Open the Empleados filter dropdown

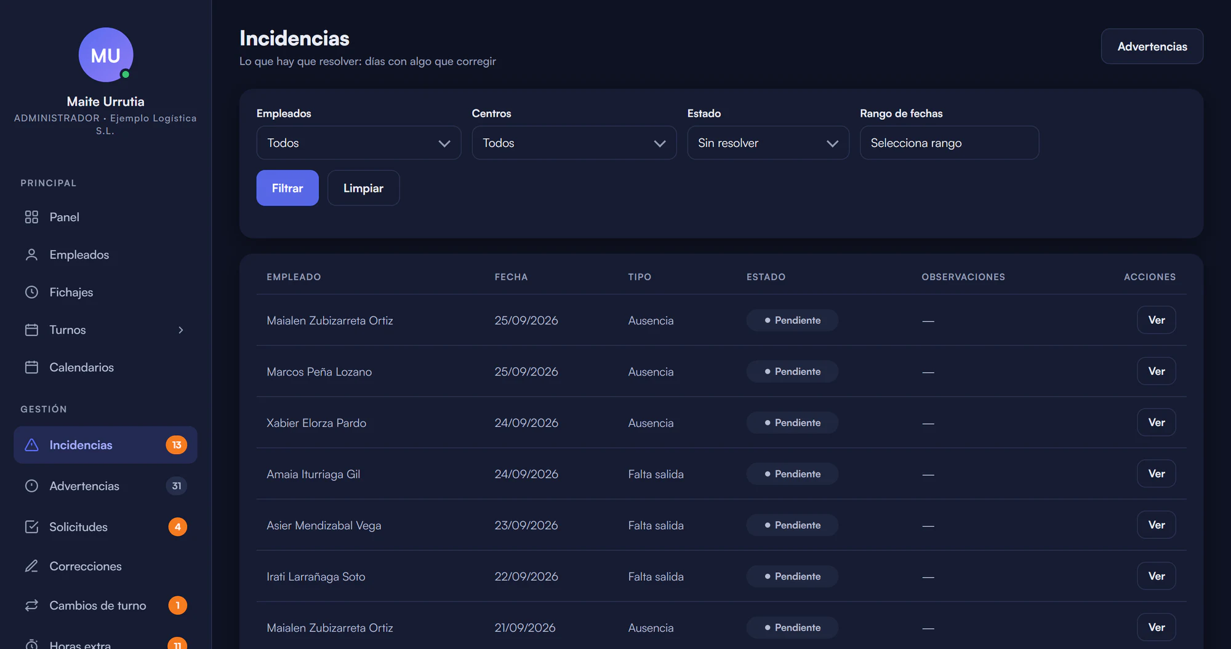tap(358, 143)
